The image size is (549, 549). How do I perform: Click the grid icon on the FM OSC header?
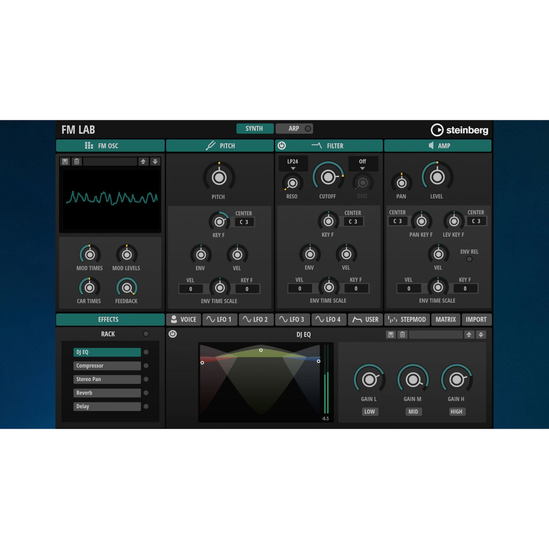point(89,146)
